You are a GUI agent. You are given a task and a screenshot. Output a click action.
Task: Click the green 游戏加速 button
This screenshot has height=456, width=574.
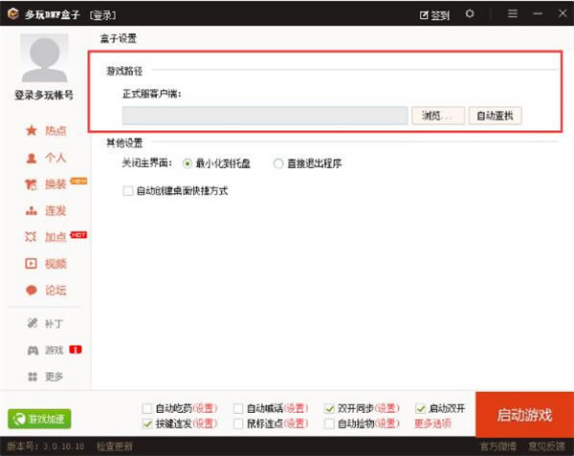click(x=39, y=419)
